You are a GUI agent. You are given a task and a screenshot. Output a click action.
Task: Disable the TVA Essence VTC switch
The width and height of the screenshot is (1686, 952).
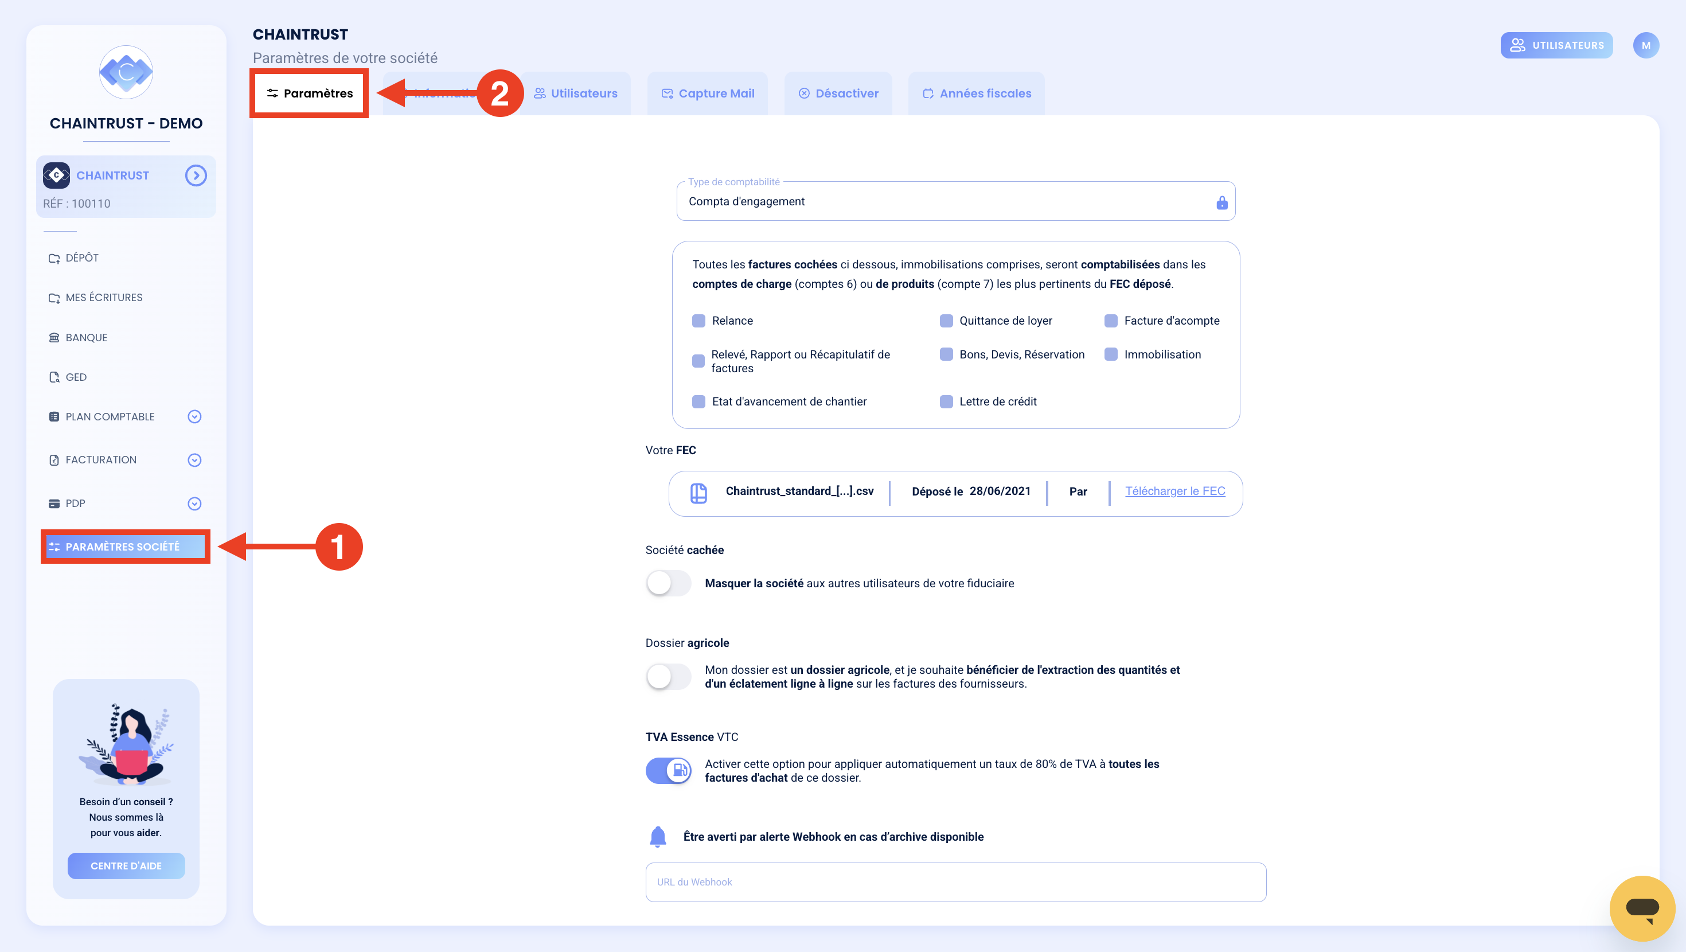click(x=668, y=771)
